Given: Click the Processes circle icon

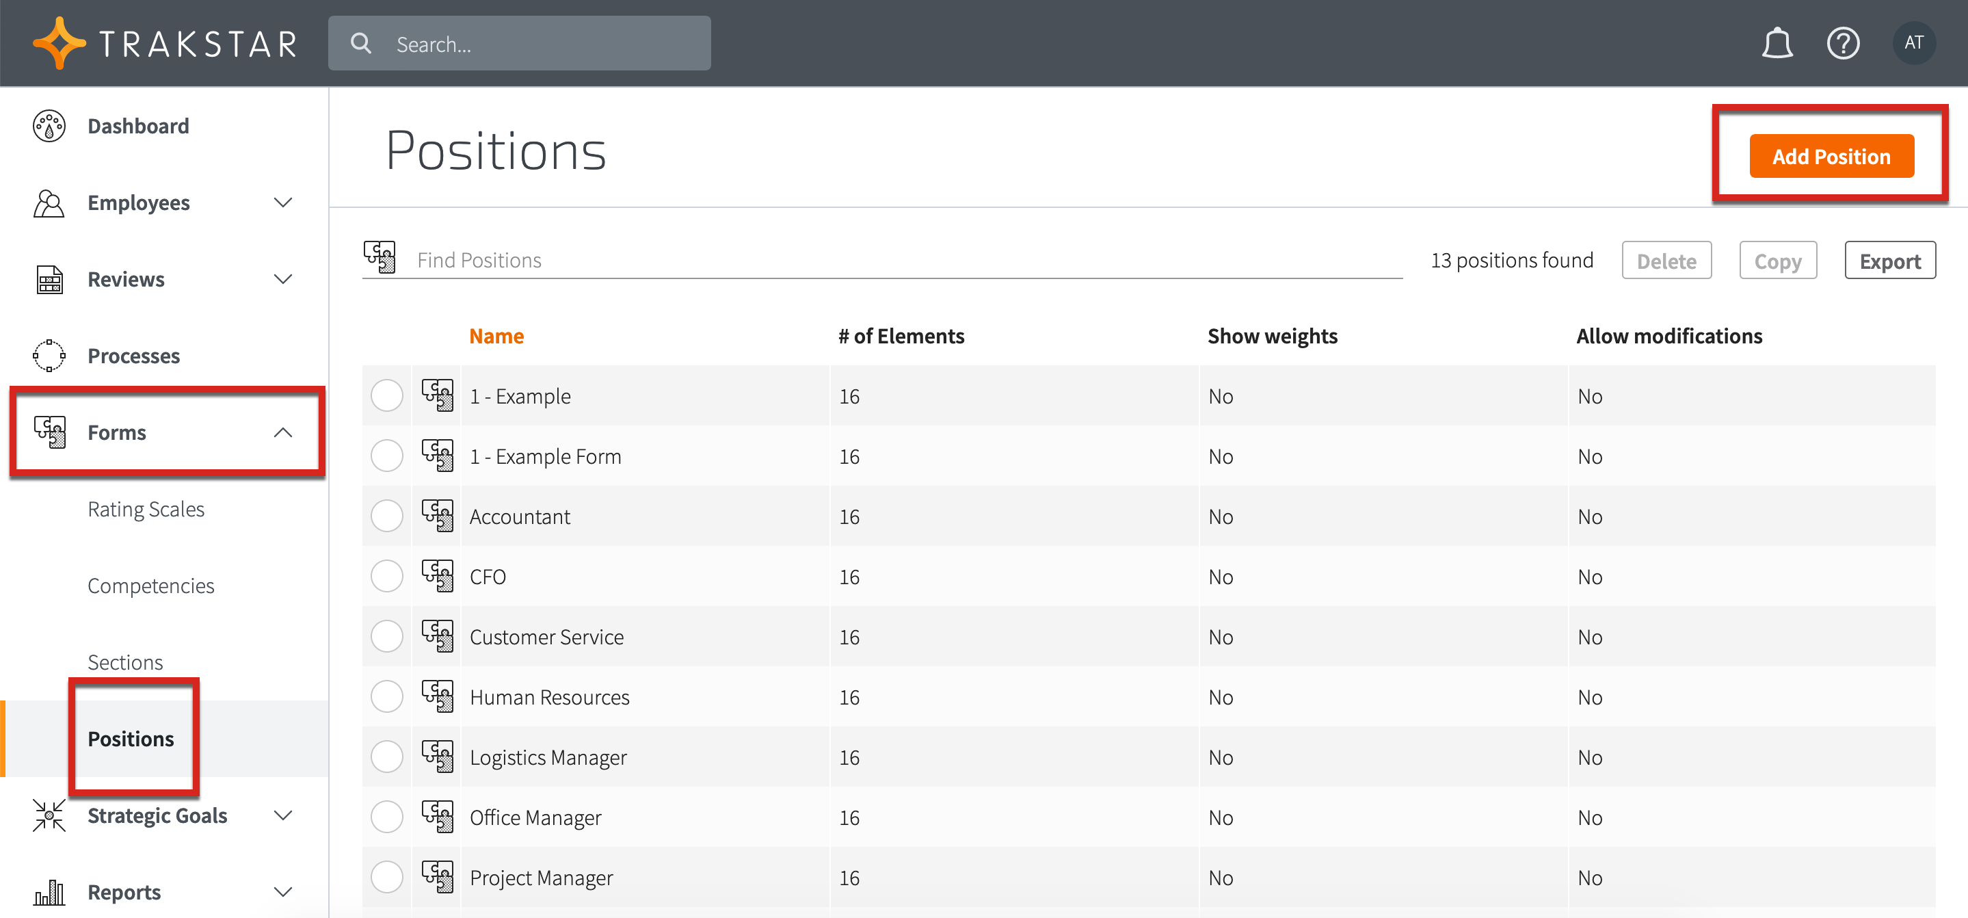Looking at the screenshot, I should (50, 356).
